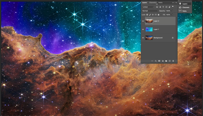Lock position move icon
This screenshot has height=116, width=203.
(153, 15)
